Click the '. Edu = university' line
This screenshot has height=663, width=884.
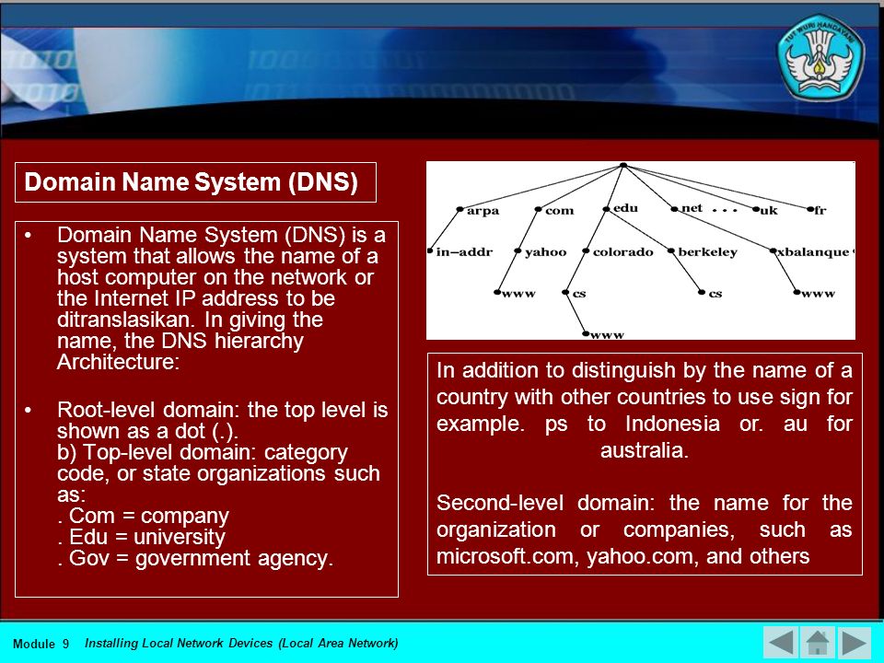(142, 537)
